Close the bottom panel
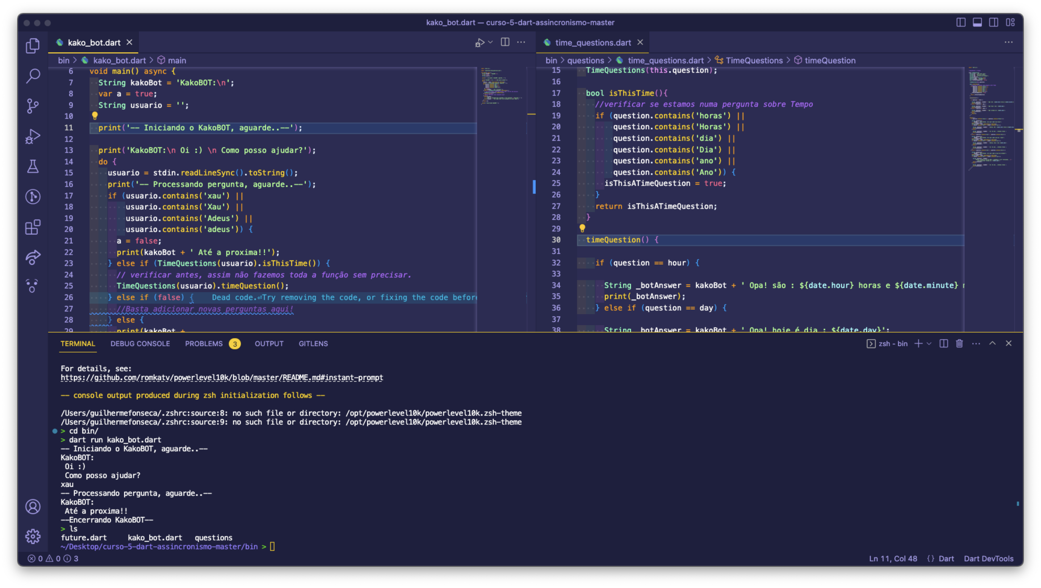The image size is (1041, 588). click(1009, 343)
